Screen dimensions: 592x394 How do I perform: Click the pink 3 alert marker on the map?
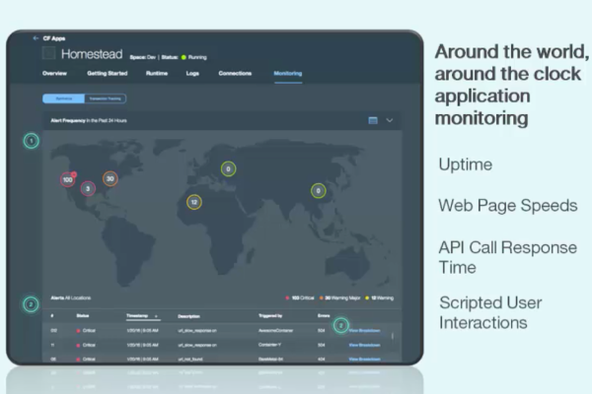click(88, 188)
